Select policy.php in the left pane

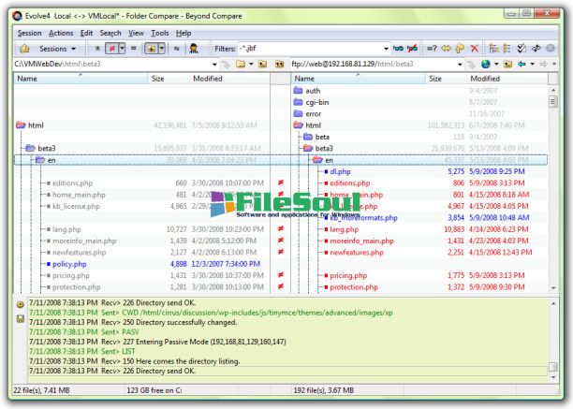tap(69, 264)
